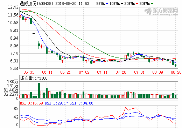Click the RSI_A:16.69 indicator label
182x128 pixels.
(31, 103)
